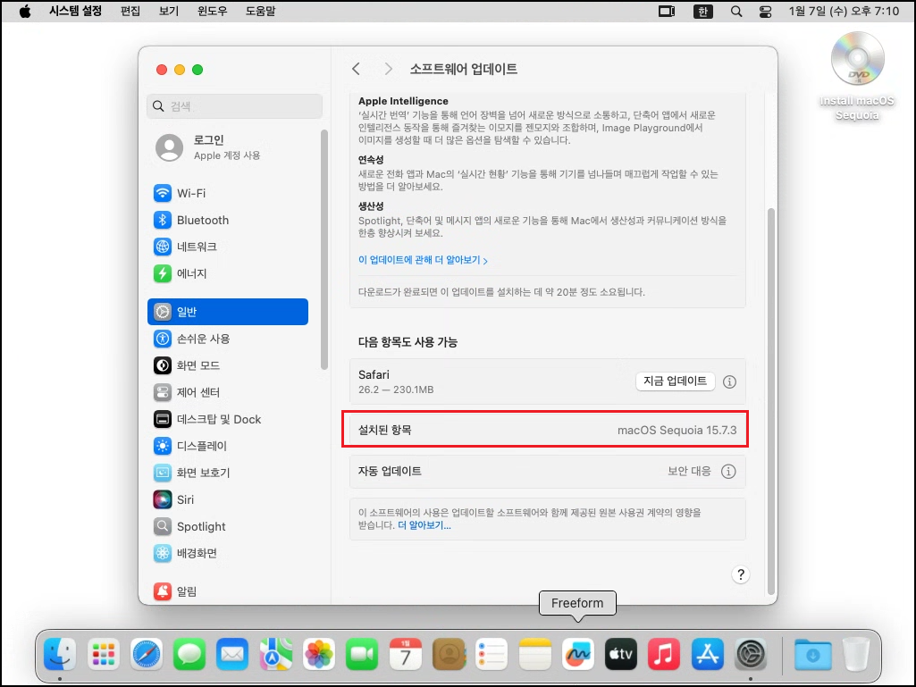
Task: Open FaceTime from the Dock
Action: [x=362, y=654]
